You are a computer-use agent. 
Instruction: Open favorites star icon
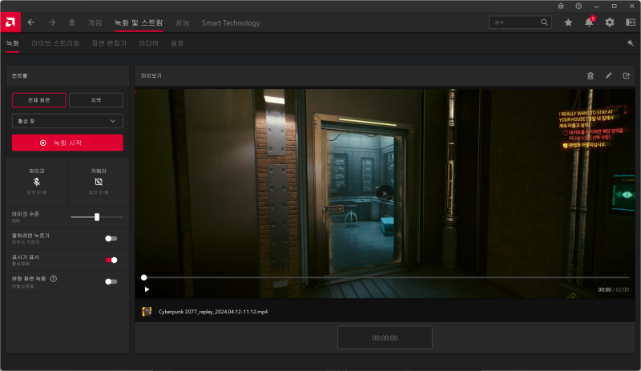568,22
